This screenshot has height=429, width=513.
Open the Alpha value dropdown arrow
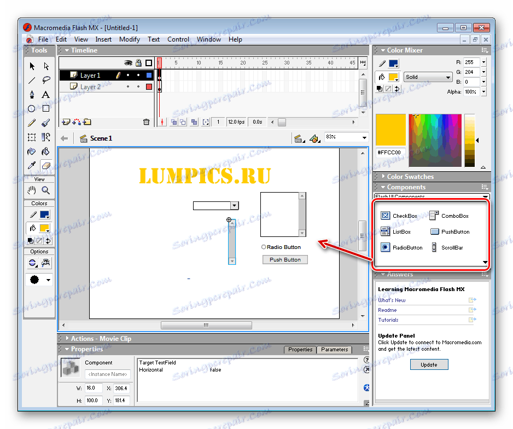[483, 92]
